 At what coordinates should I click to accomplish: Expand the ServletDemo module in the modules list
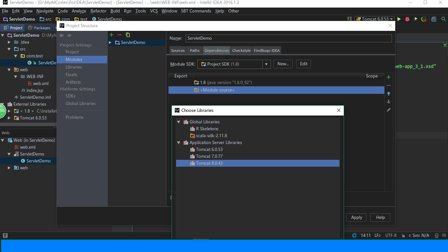pos(110,42)
